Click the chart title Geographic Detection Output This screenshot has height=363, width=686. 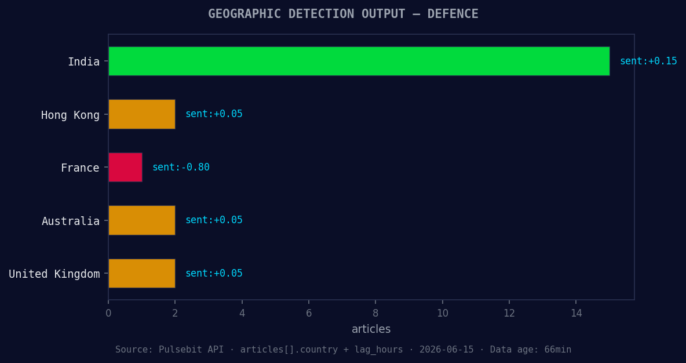[x=343, y=14]
